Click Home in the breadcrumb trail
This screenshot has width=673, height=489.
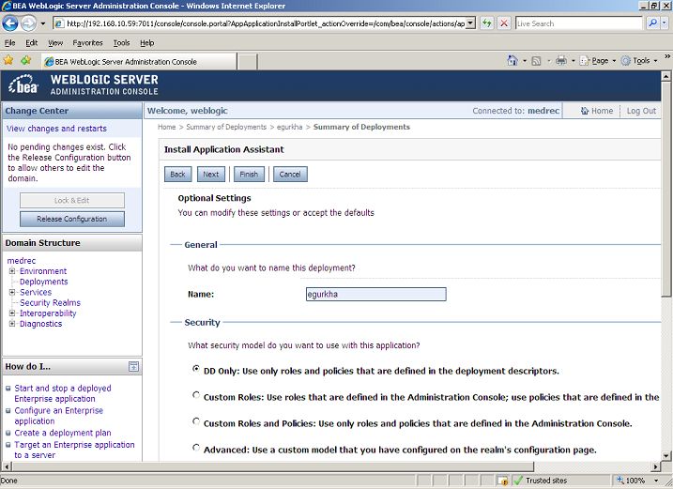tap(166, 127)
